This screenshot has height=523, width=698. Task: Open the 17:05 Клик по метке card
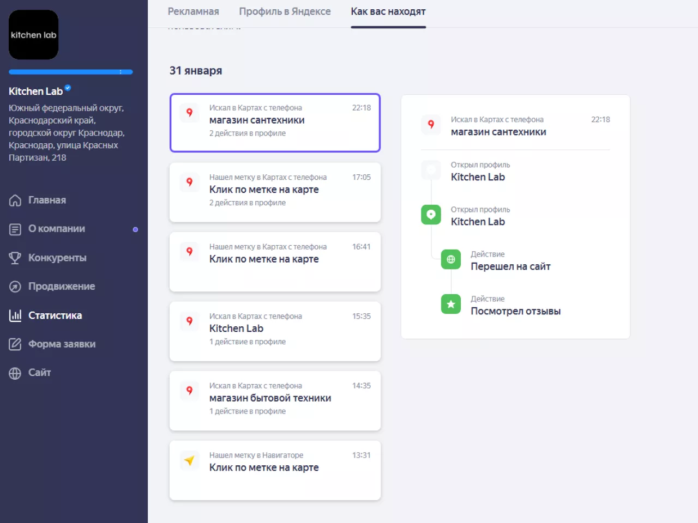[x=275, y=192]
